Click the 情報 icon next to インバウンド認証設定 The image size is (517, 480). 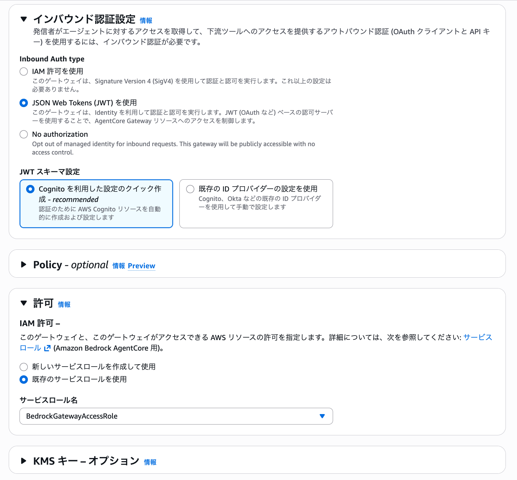pyautogui.click(x=146, y=20)
